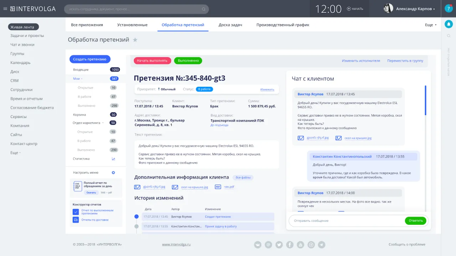Viewport: 456px width, 256px height.
Task: Click the grey 13:55 timeline marker
Action: (x=136, y=226)
